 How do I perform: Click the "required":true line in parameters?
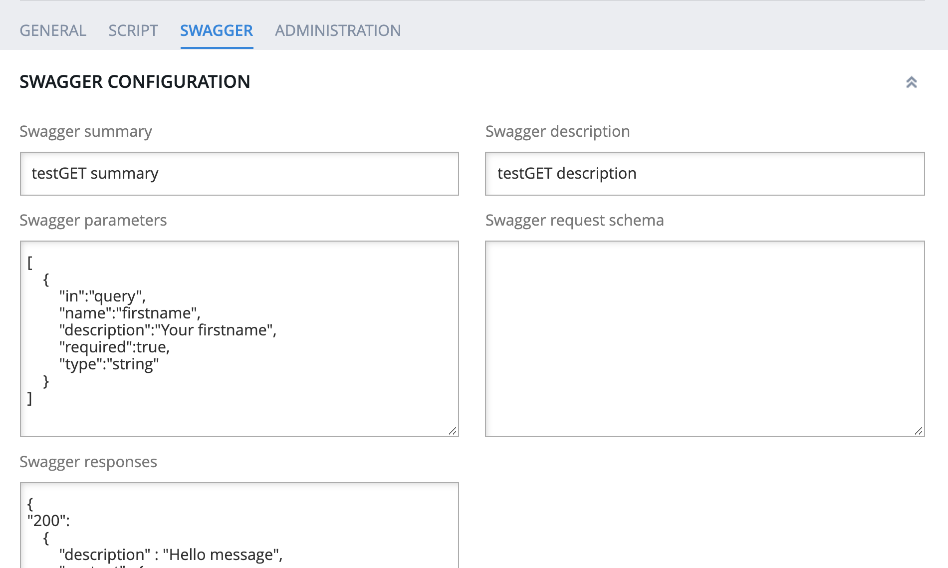tap(115, 347)
